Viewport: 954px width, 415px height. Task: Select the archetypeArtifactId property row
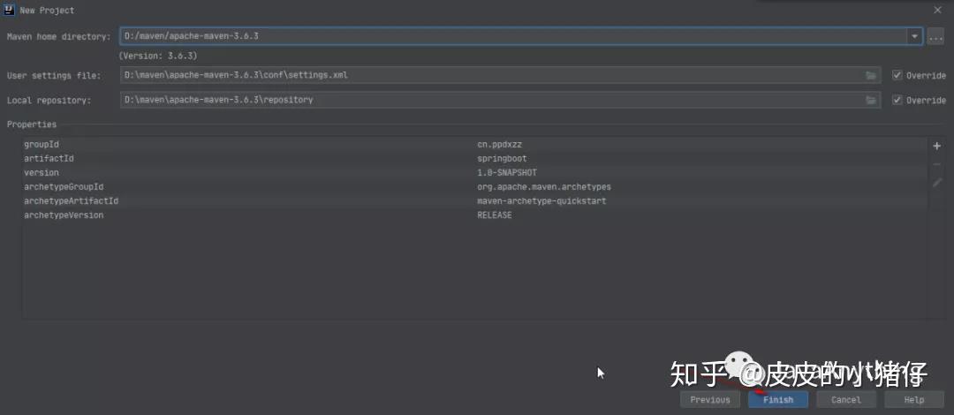pos(247,201)
